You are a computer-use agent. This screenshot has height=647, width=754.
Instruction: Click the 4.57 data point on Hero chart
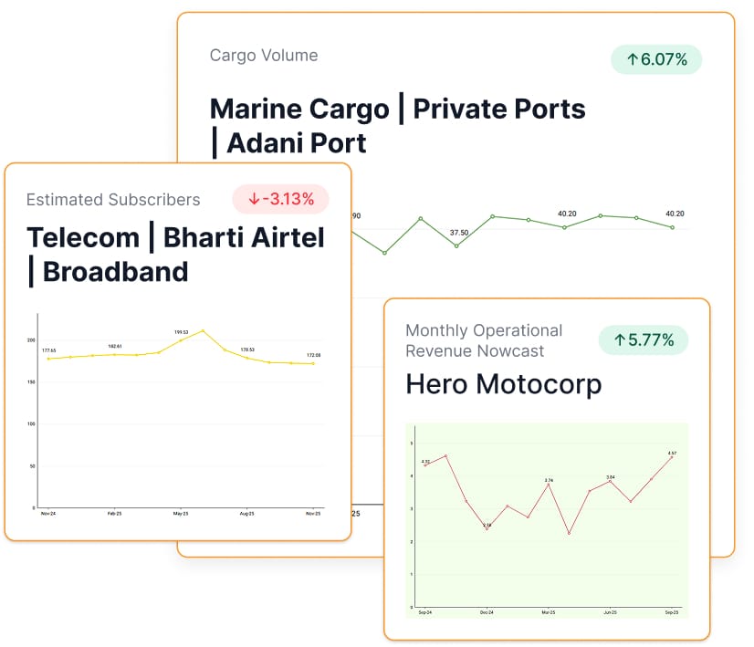[x=672, y=457]
